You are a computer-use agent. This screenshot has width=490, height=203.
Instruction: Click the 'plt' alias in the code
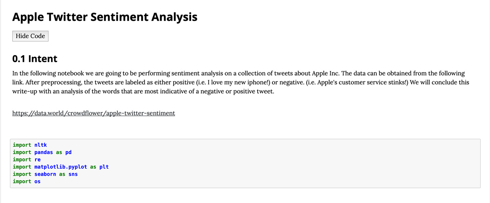104,167
